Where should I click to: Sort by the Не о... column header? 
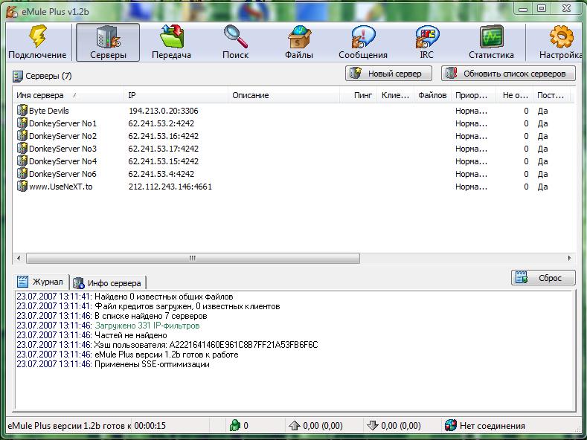(x=514, y=95)
